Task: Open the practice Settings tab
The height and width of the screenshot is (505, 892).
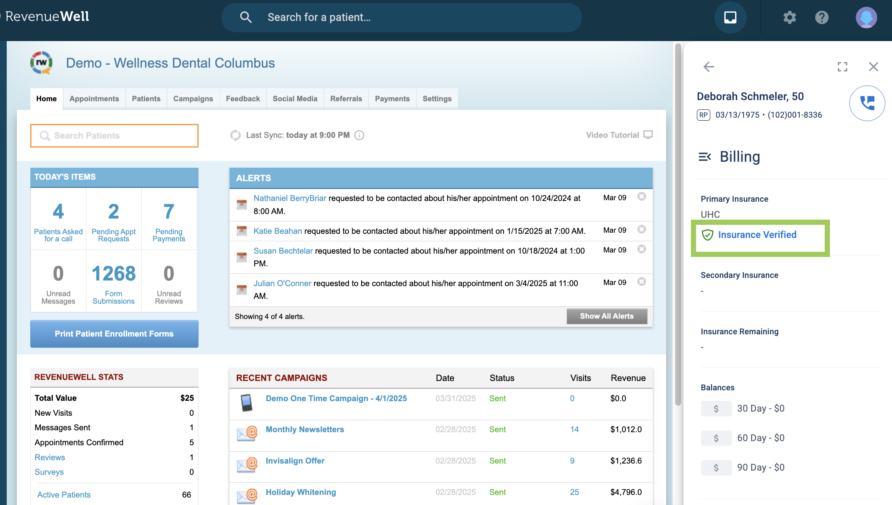Action: tap(437, 99)
